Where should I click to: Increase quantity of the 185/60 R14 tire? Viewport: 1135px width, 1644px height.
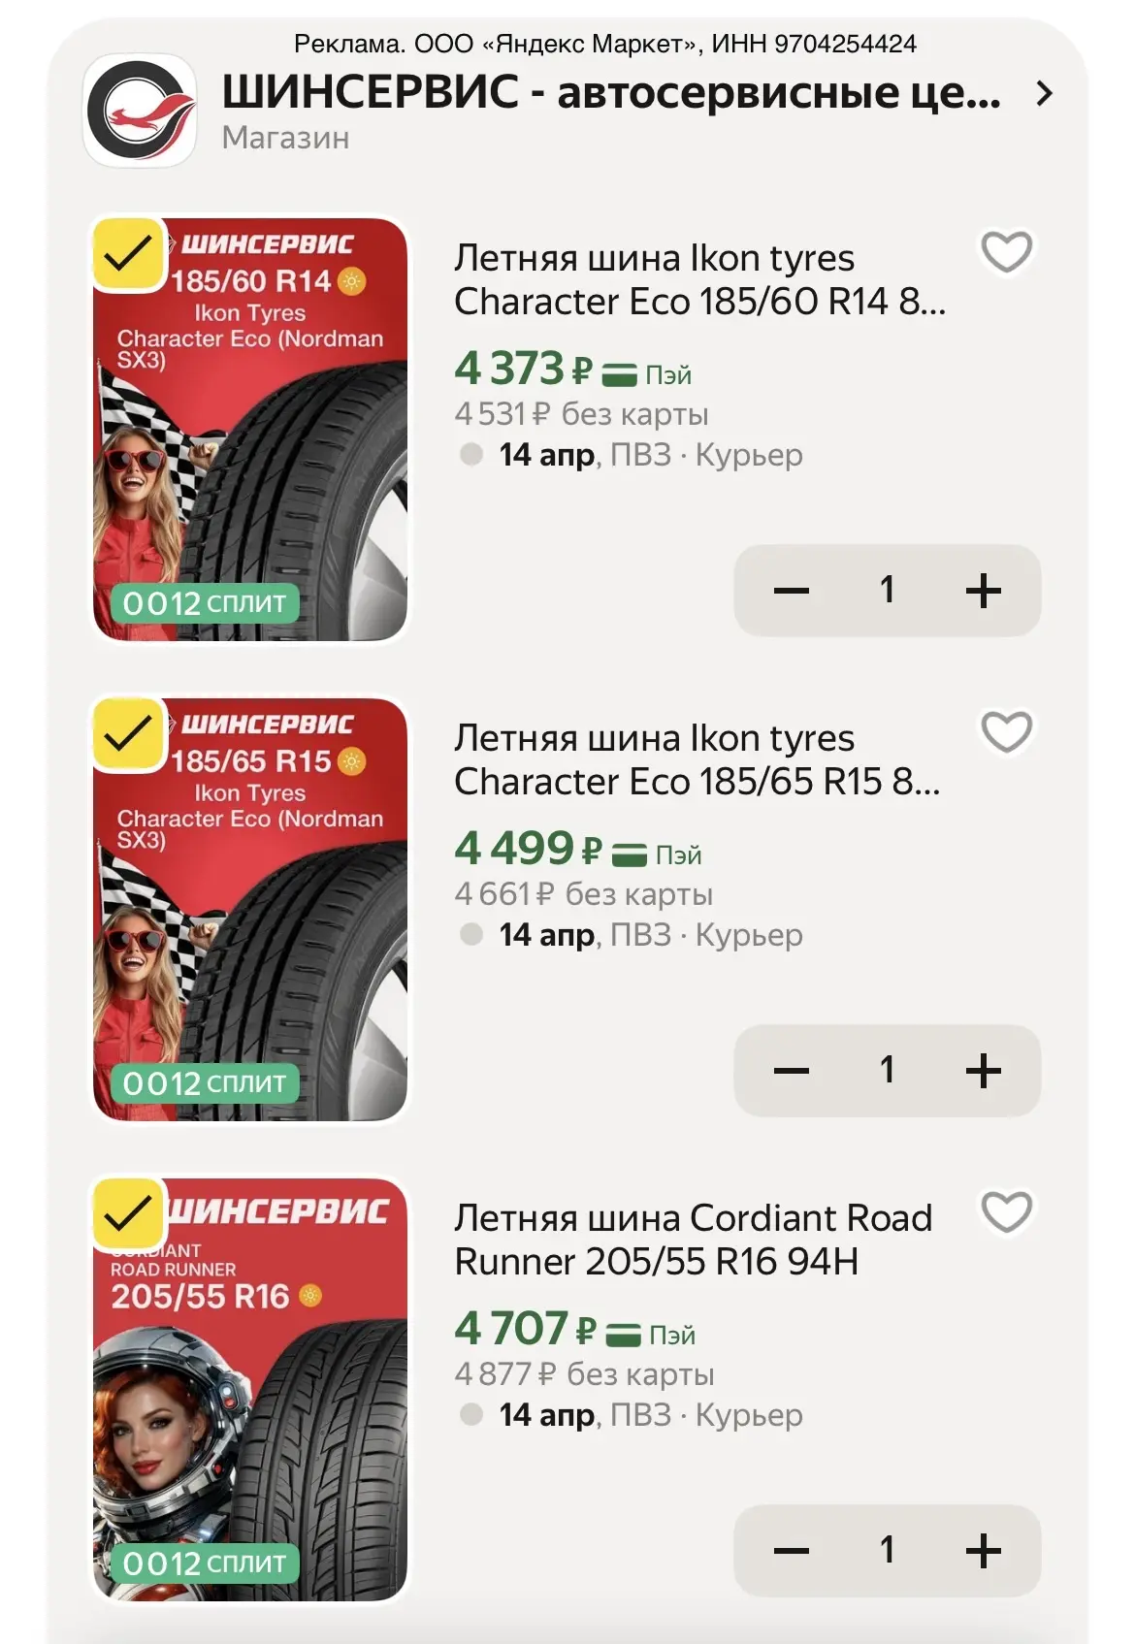click(983, 591)
